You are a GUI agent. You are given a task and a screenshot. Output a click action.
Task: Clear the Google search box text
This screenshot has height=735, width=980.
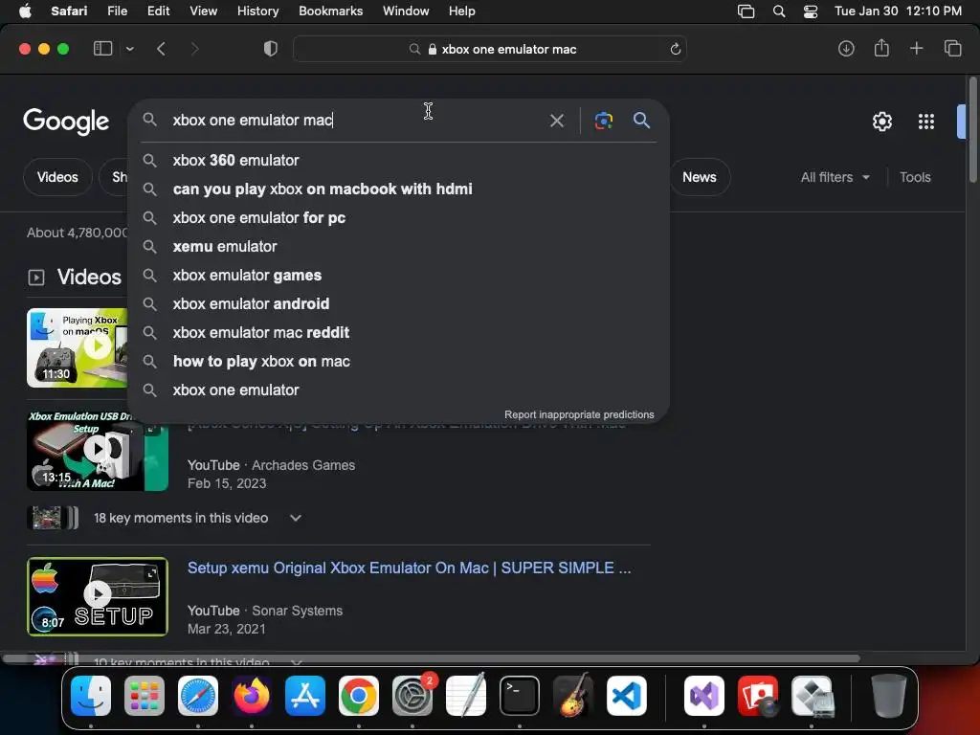click(x=556, y=121)
